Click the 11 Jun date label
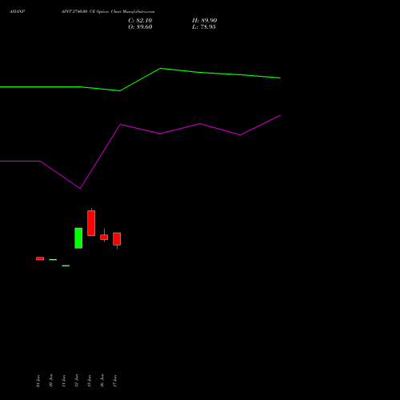This screenshot has height=400, width=400. [x=64, y=381]
